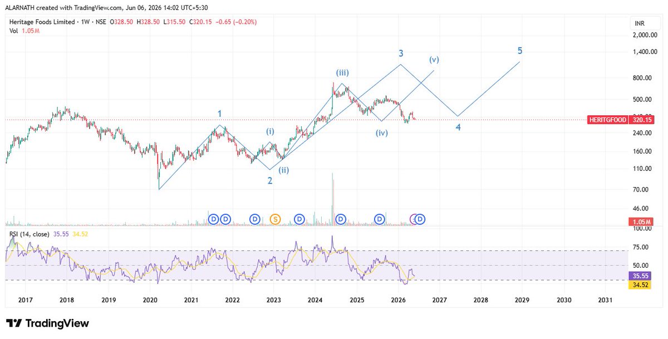Click the later 2021 dividend D marker
This screenshot has height=339, width=668.
point(225,219)
